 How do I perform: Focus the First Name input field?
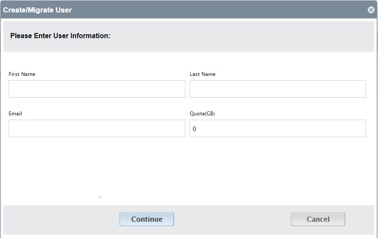[97, 89]
